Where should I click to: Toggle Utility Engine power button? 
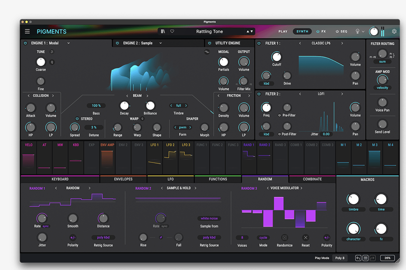click(210, 43)
